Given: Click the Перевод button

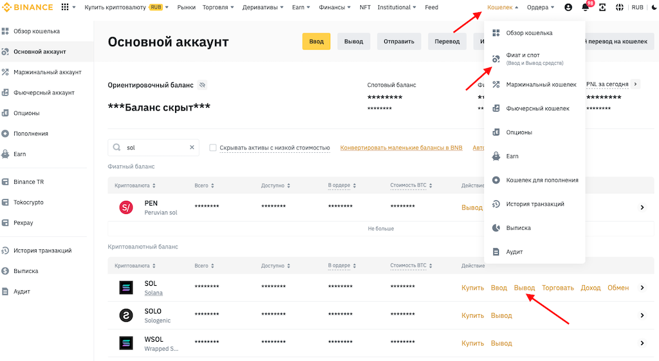Looking at the screenshot, I should tap(447, 42).
